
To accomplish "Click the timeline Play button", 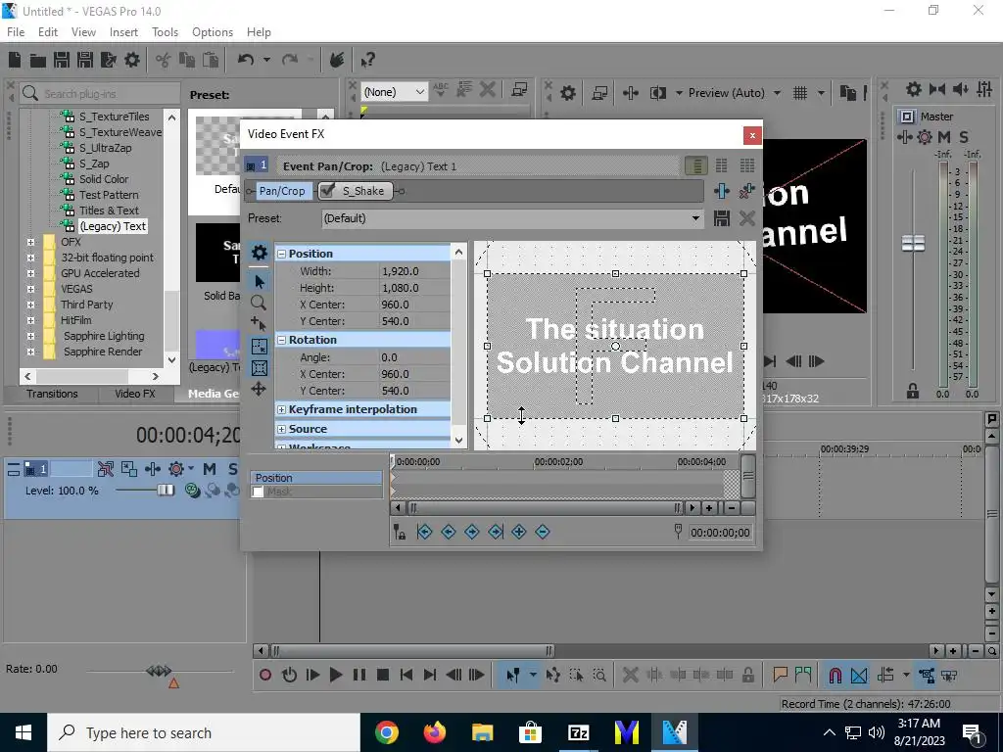I will point(335,676).
